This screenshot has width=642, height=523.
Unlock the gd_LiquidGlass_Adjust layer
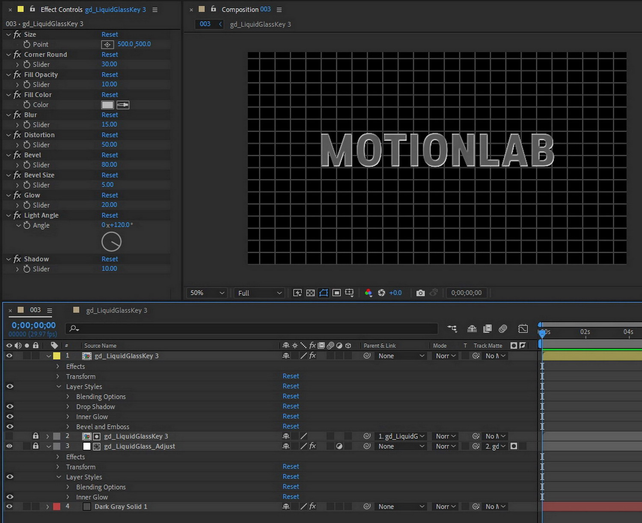coord(36,446)
